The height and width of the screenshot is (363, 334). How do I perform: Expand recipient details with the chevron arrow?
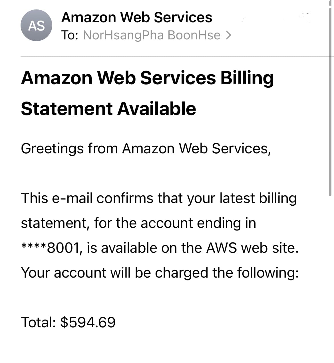tap(228, 35)
